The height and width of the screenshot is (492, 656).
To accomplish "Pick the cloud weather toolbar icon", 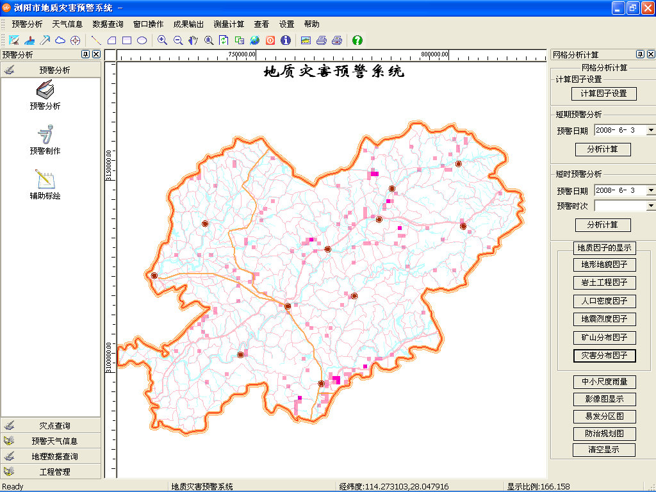I will [x=60, y=40].
